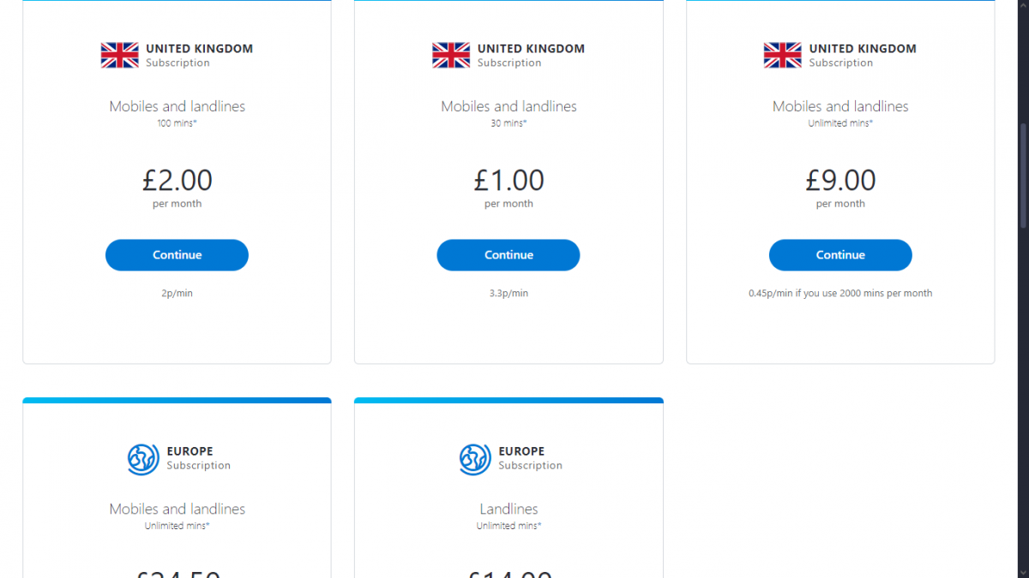Click the Europe Landlines plan heading

coord(508,509)
